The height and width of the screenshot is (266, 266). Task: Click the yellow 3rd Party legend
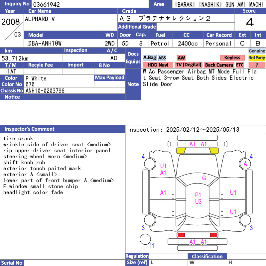[257, 58]
